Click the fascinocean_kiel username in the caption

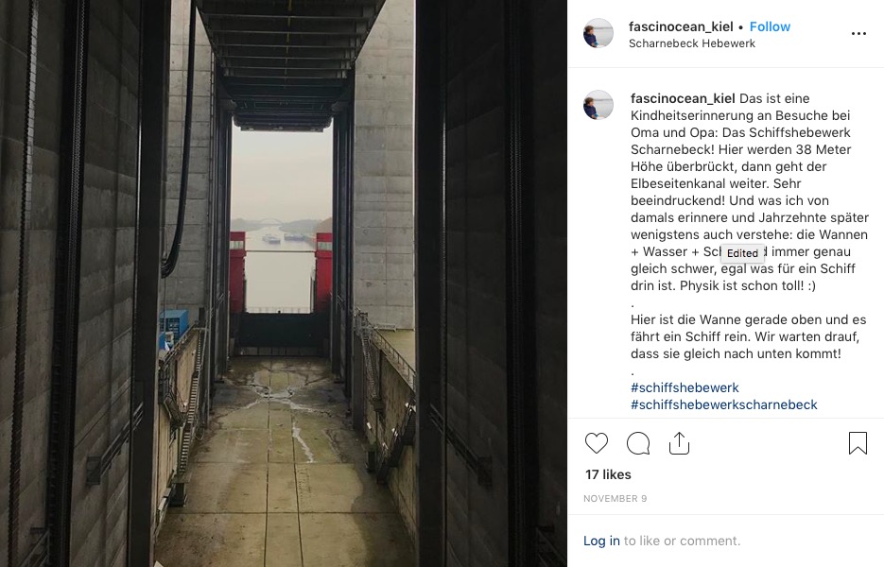(x=683, y=98)
